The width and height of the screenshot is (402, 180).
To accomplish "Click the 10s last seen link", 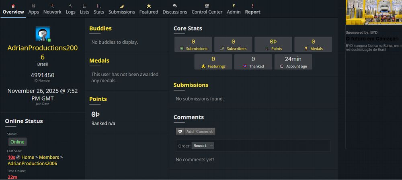I will pyautogui.click(x=12, y=157).
